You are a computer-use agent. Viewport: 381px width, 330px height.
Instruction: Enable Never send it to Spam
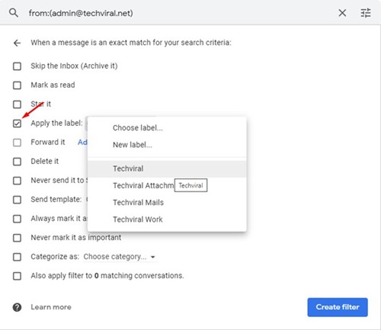point(17,181)
